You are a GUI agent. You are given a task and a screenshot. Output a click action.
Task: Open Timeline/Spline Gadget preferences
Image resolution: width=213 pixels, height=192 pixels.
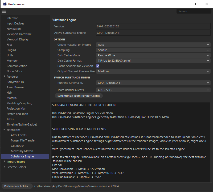pos(22,124)
